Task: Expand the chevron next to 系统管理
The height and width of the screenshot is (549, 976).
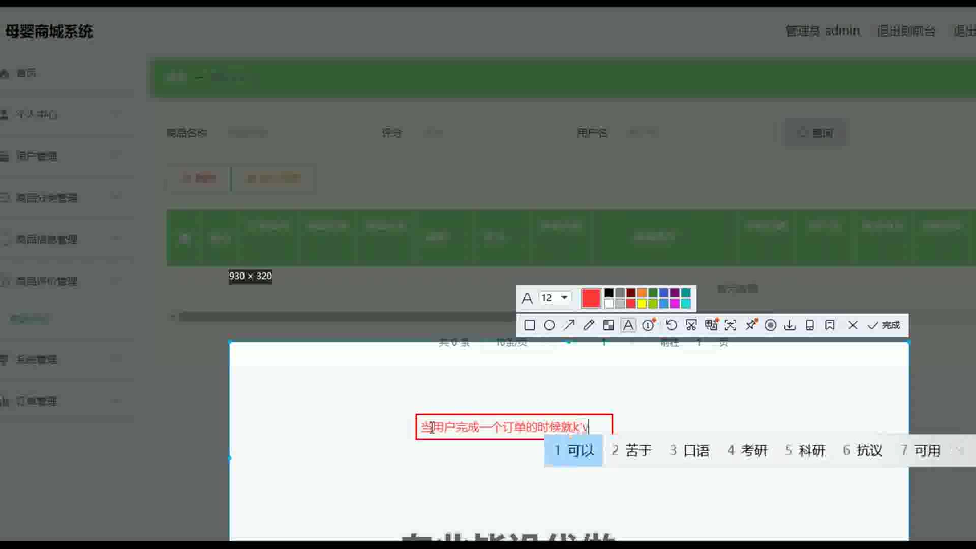Action: [x=116, y=359]
